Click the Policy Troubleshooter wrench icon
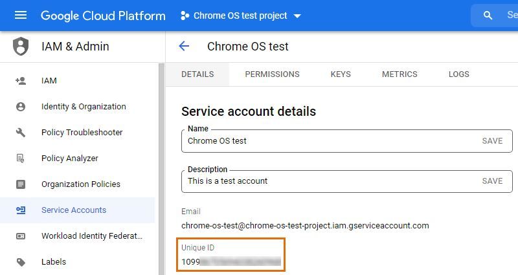This screenshot has height=275, width=518. (21, 133)
